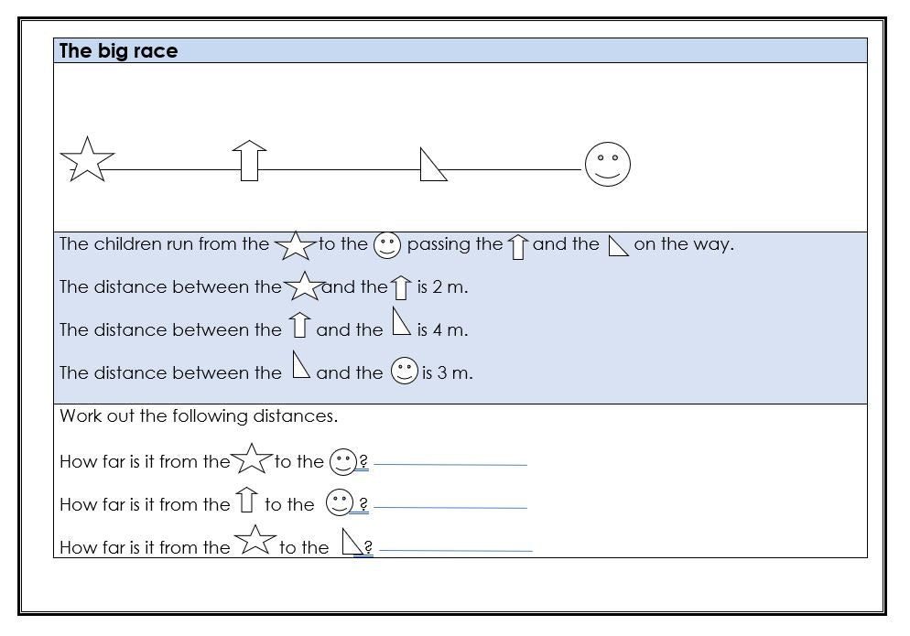Click the triangle in "The children run" sentence
The image size is (910, 636).
click(619, 245)
